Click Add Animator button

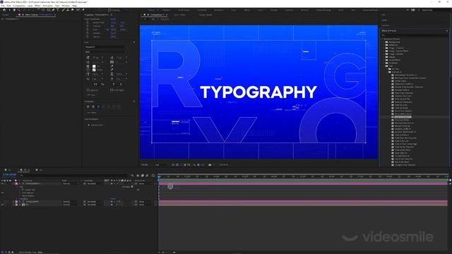(97, 126)
